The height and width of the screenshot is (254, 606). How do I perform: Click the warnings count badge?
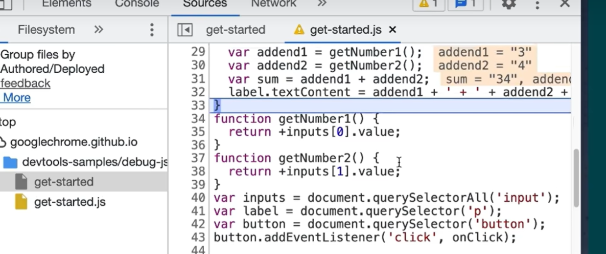[x=428, y=4]
